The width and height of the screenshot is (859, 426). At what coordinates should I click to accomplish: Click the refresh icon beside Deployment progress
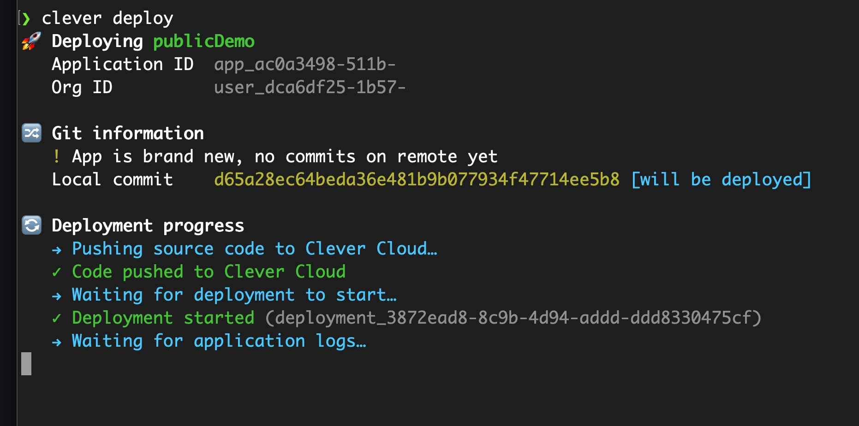point(32,225)
